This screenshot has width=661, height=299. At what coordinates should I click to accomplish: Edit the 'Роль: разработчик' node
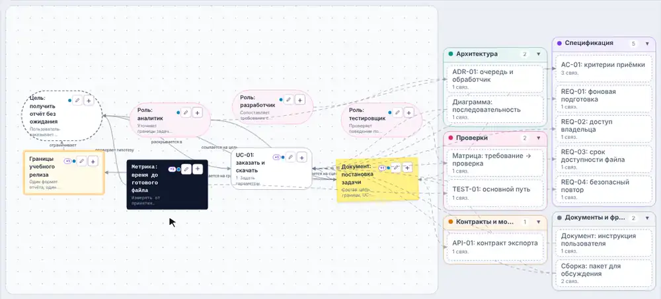[x=288, y=99]
